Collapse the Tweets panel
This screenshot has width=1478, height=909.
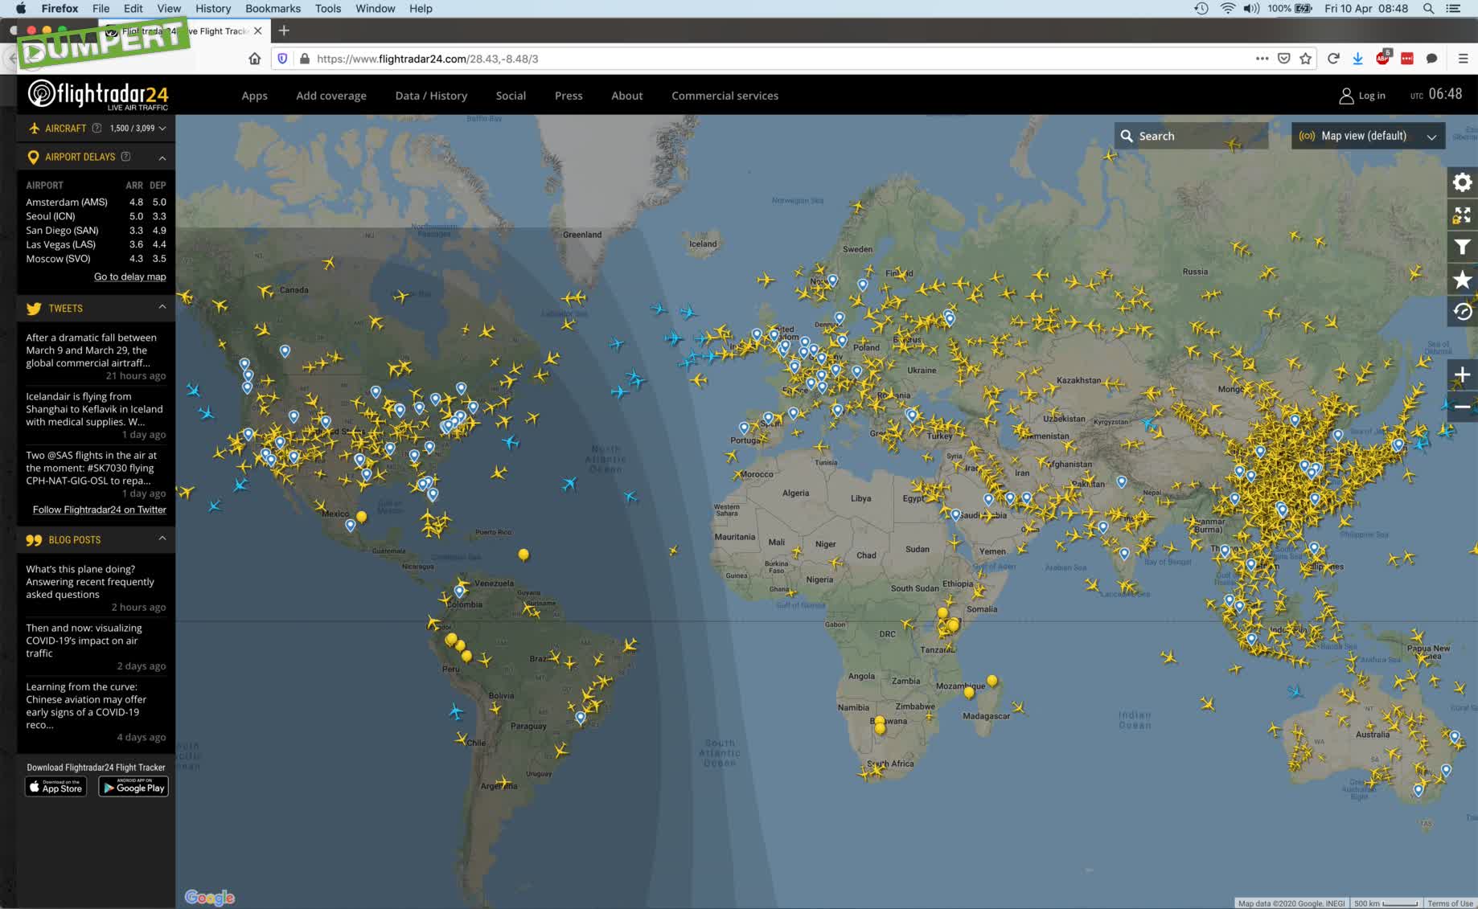(162, 308)
